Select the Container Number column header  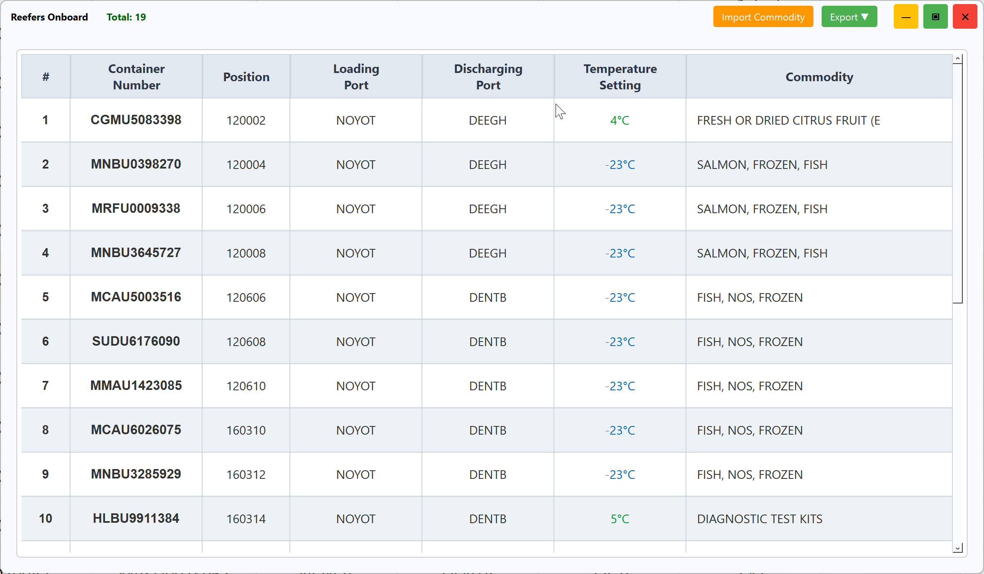tap(137, 77)
